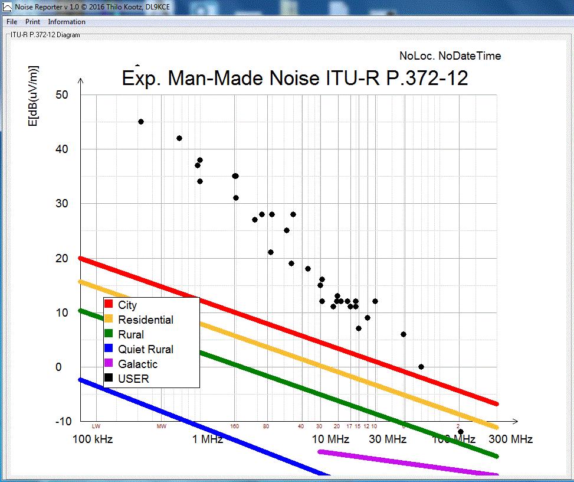
Task: Click the 40 band marker on axis
Action: [x=301, y=426]
